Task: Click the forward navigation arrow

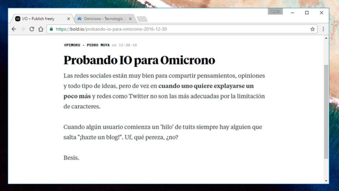Action: coord(23,29)
